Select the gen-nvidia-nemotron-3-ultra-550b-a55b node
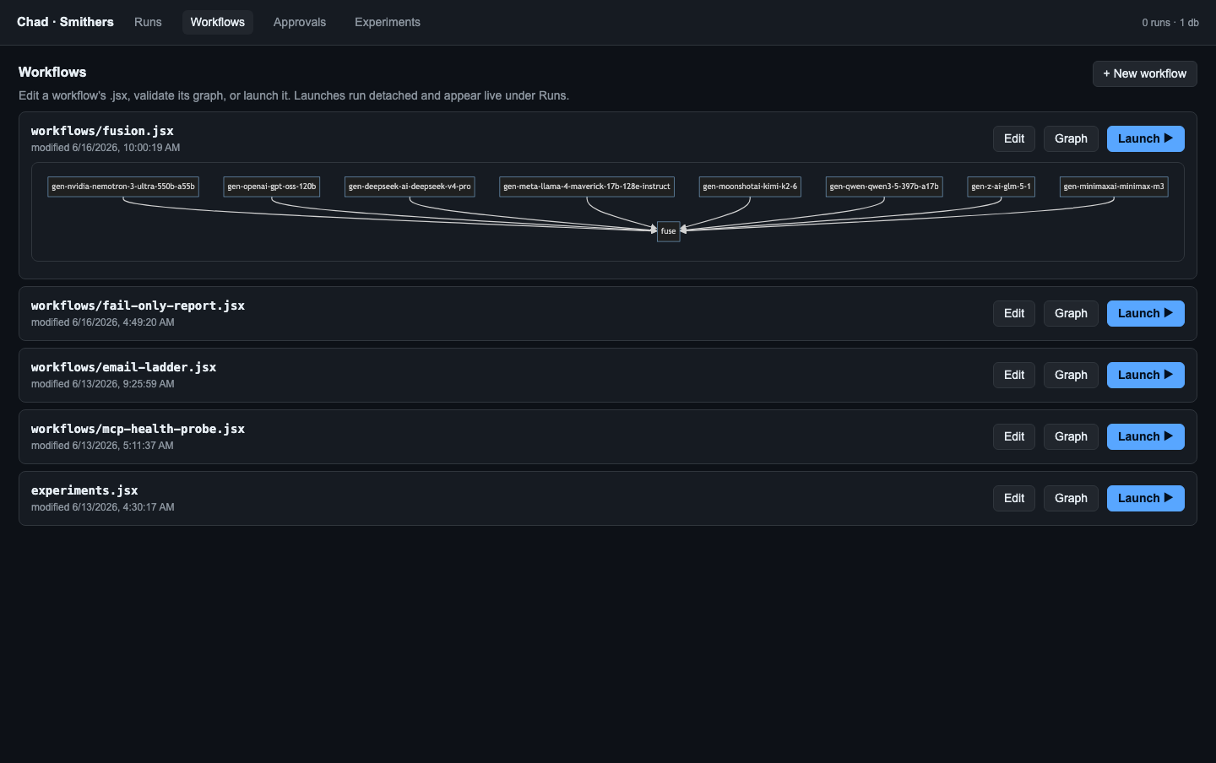 pos(123,187)
